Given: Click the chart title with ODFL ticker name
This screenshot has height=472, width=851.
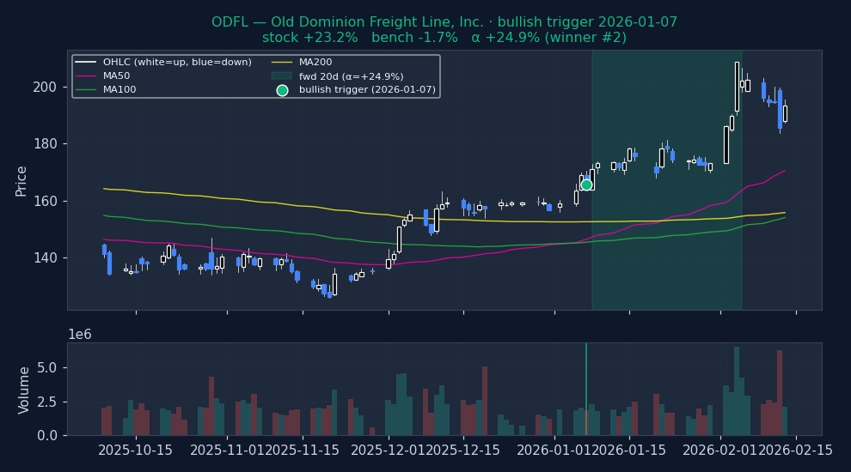Looking at the screenshot, I should coord(444,22).
